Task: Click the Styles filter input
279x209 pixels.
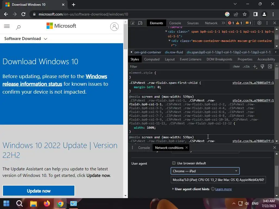Action: pyautogui.click(x=179, y=67)
